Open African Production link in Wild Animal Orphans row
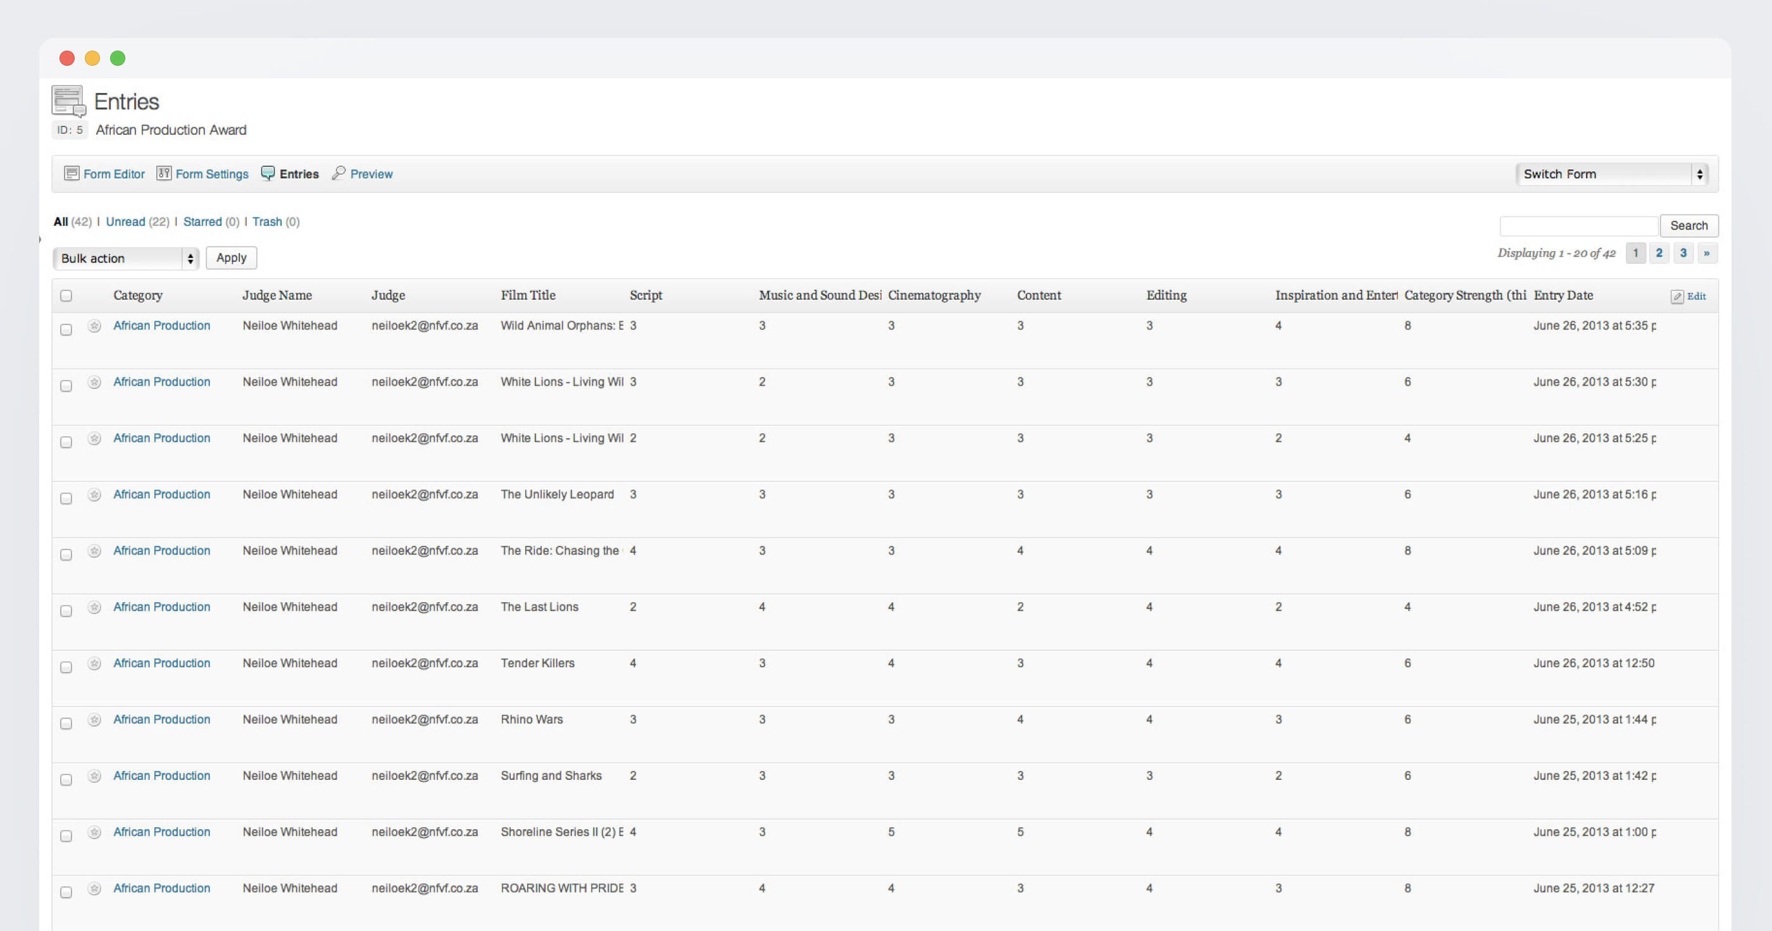This screenshot has height=931, width=1772. tap(161, 326)
